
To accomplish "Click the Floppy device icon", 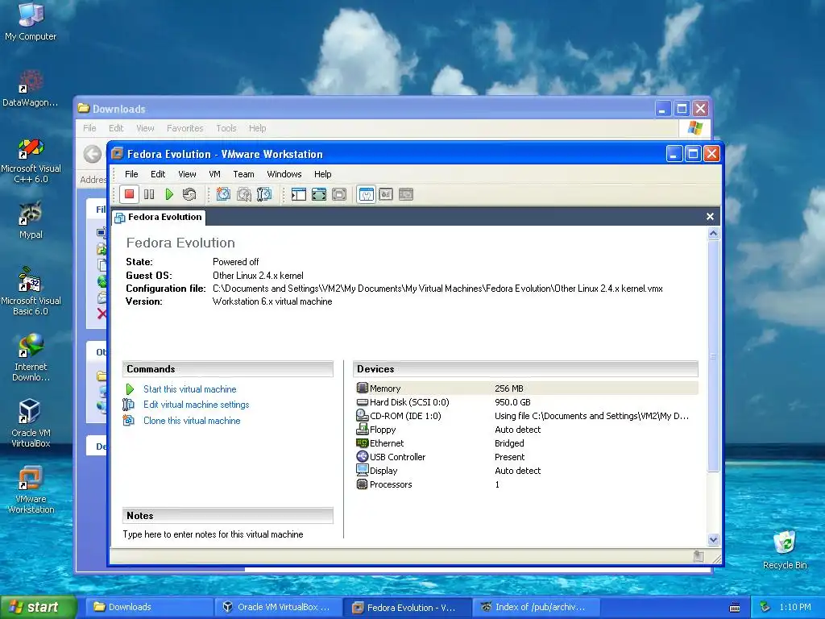I will (362, 429).
